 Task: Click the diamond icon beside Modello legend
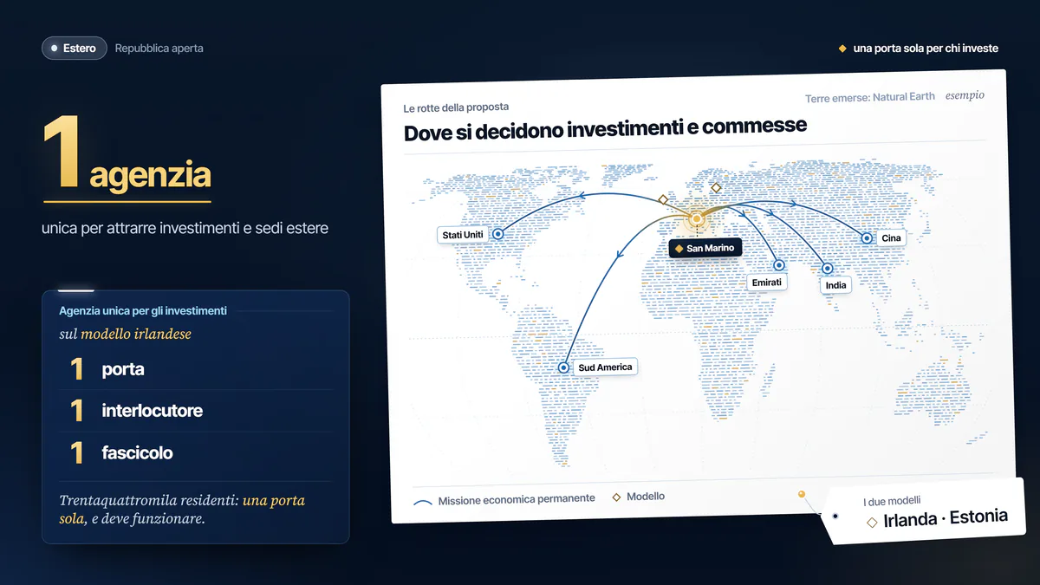617,497
